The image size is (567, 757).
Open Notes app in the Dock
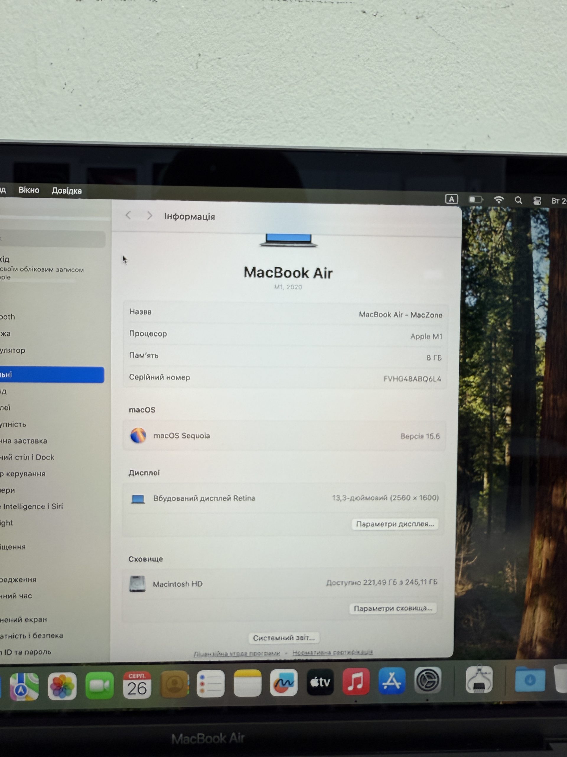click(x=247, y=683)
